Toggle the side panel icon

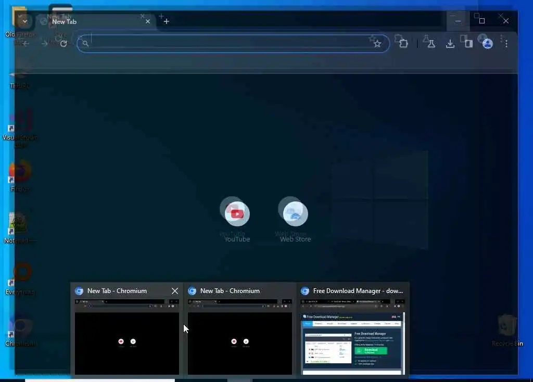469,44
